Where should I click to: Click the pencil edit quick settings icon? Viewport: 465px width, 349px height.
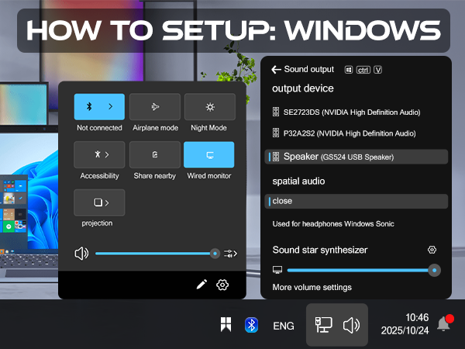[201, 285]
